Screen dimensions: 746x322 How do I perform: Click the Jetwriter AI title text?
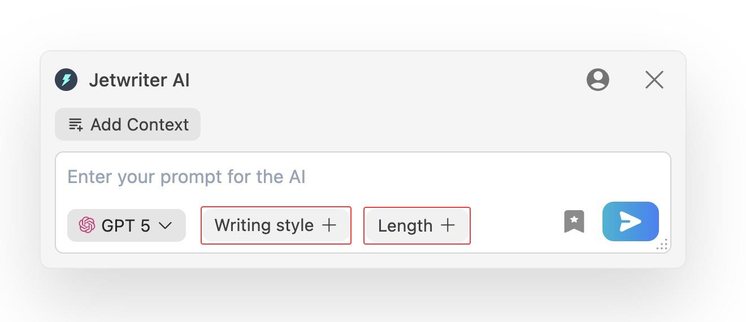click(x=139, y=80)
